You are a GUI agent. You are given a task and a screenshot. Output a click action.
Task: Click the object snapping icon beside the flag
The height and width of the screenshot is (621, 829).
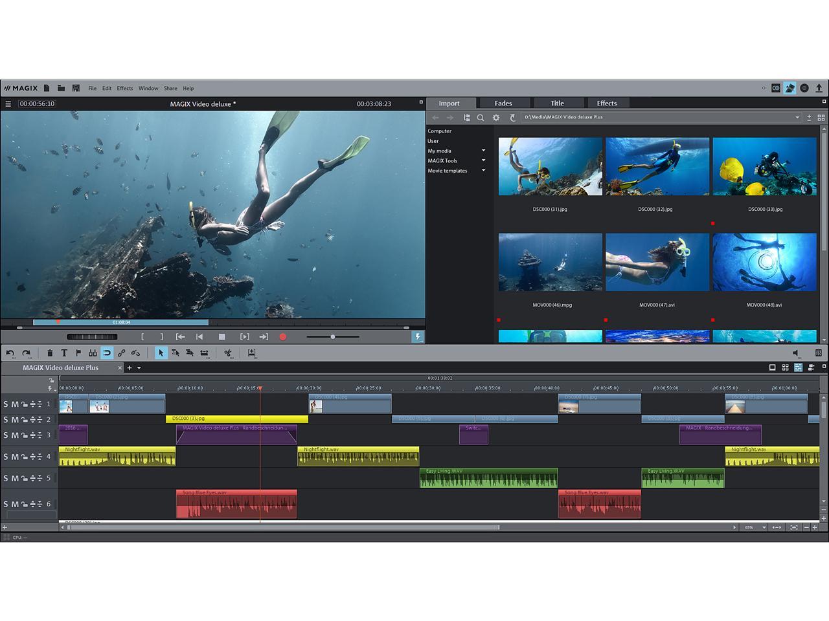click(x=93, y=353)
